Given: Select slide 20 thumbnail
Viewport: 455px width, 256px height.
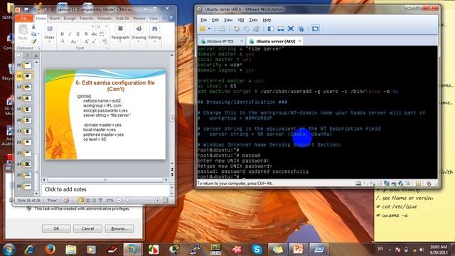Looking at the screenshot, I should tap(27, 120).
